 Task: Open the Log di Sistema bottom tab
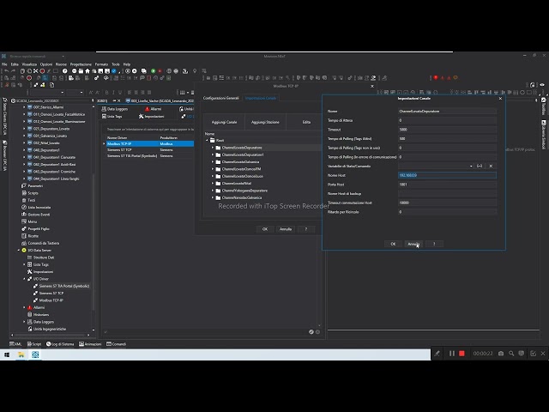coord(60,344)
